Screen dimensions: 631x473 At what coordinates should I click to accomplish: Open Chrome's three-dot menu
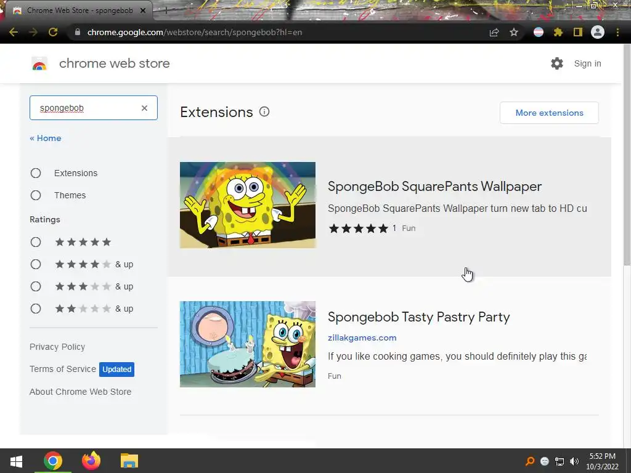617,32
